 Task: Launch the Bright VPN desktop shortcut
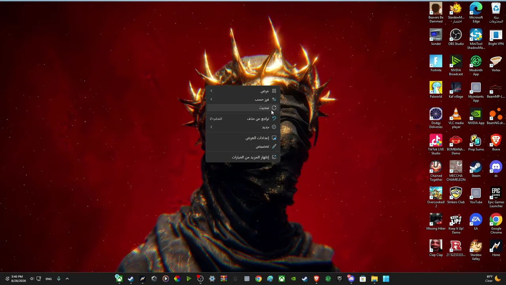coord(496,37)
